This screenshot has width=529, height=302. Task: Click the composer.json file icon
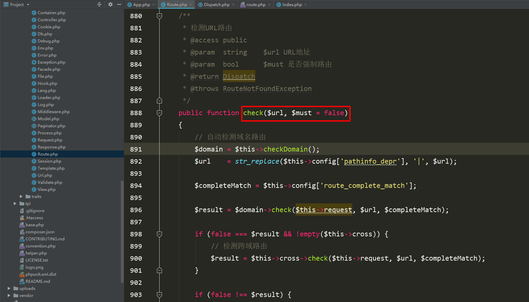point(22,232)
